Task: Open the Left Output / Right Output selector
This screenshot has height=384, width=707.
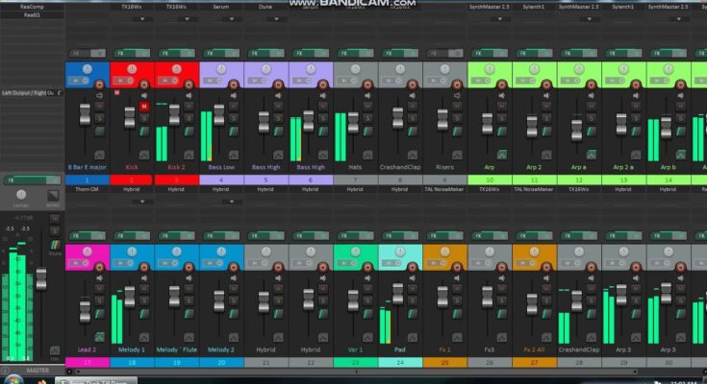Action: tap(29, 93)
